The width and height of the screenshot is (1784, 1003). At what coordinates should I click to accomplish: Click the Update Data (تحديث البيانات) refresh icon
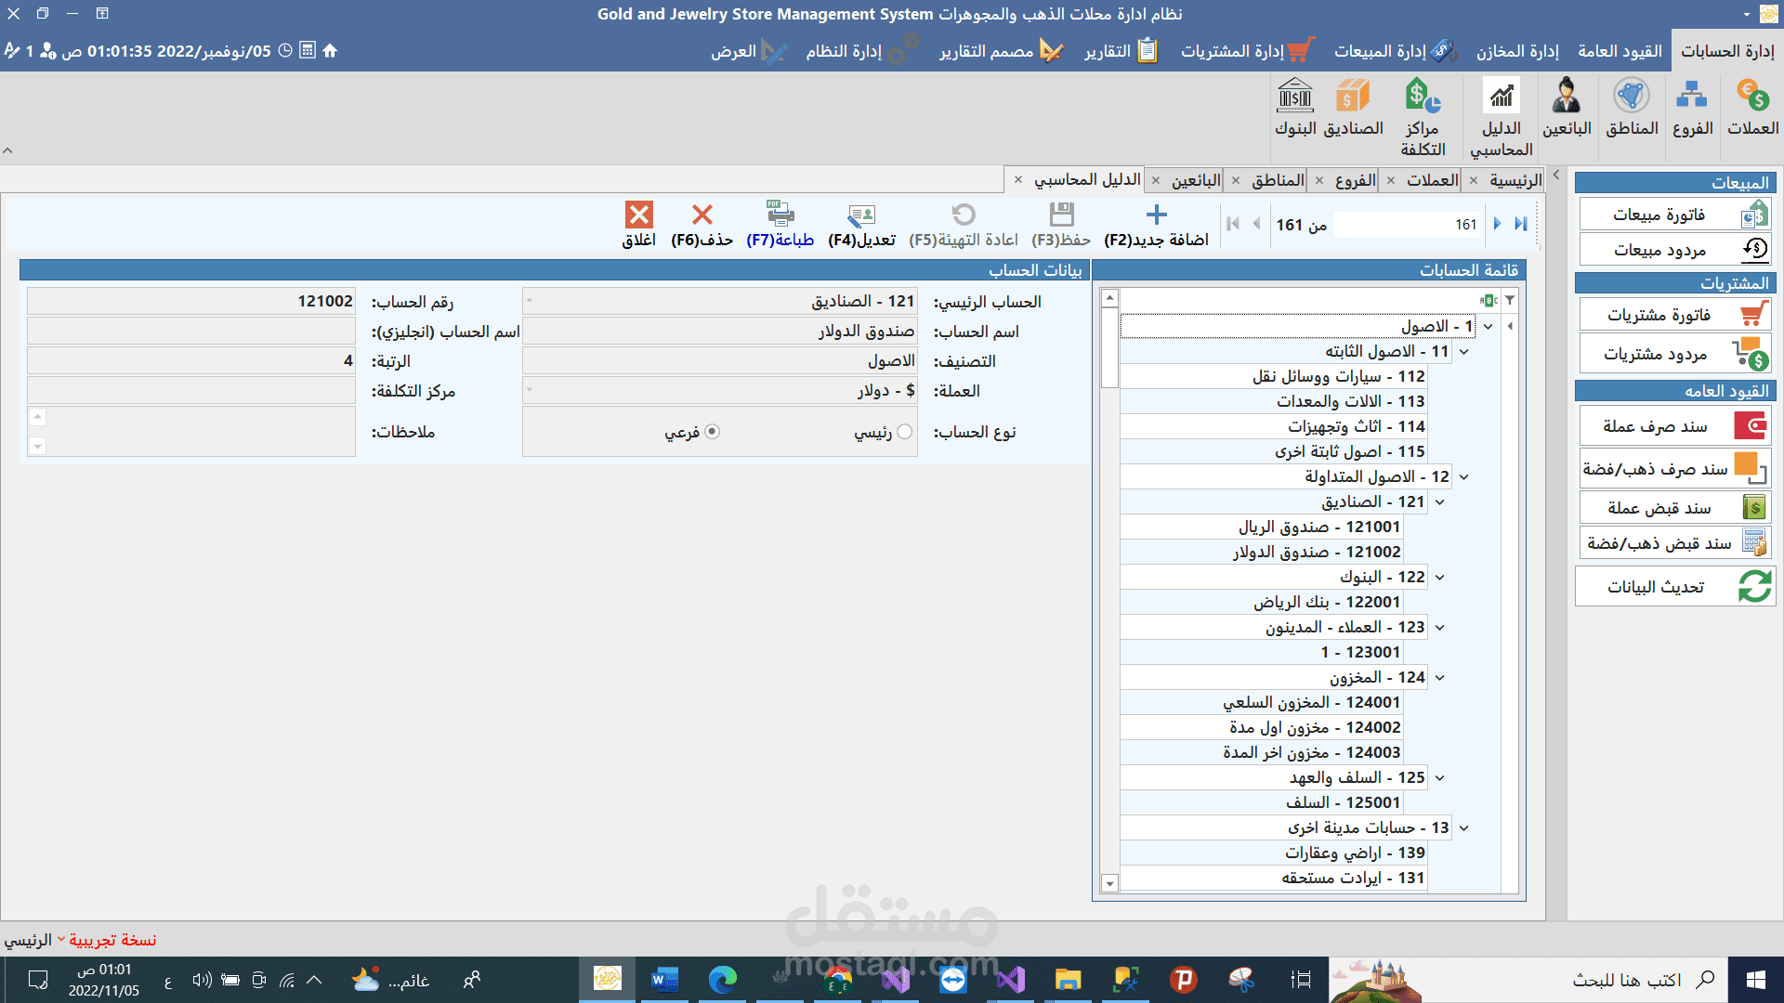click(1754, 587)
